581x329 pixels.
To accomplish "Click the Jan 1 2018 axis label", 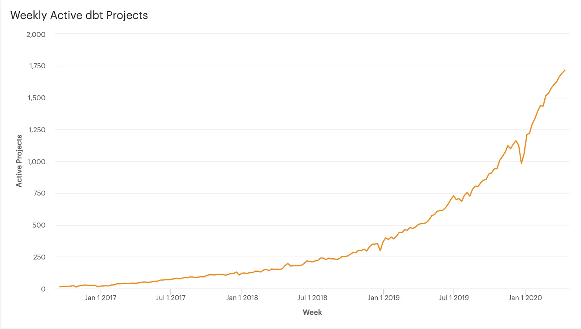I will pos(242,298).
